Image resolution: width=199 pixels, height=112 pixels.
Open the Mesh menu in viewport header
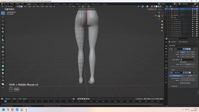click(38, 6)
